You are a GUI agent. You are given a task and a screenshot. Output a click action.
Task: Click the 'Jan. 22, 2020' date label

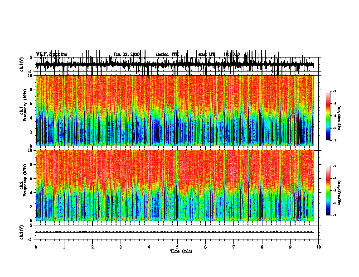(x=126, y=54)
